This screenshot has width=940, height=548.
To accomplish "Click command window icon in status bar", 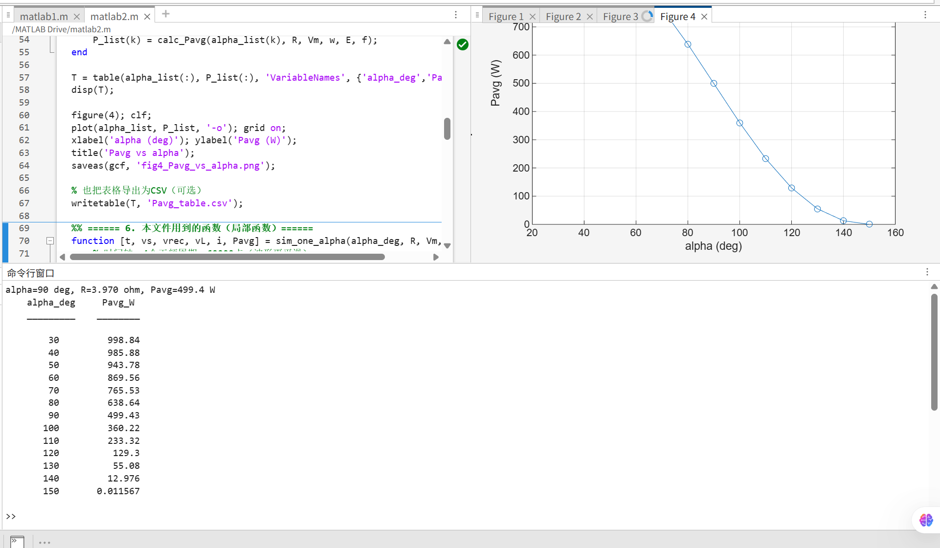I will point(17,542).
